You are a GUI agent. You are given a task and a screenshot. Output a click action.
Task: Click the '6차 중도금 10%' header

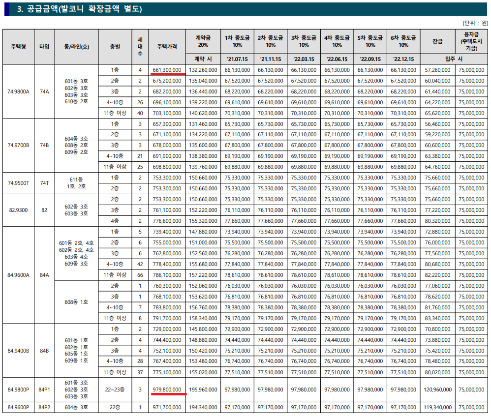coord(403,41)
